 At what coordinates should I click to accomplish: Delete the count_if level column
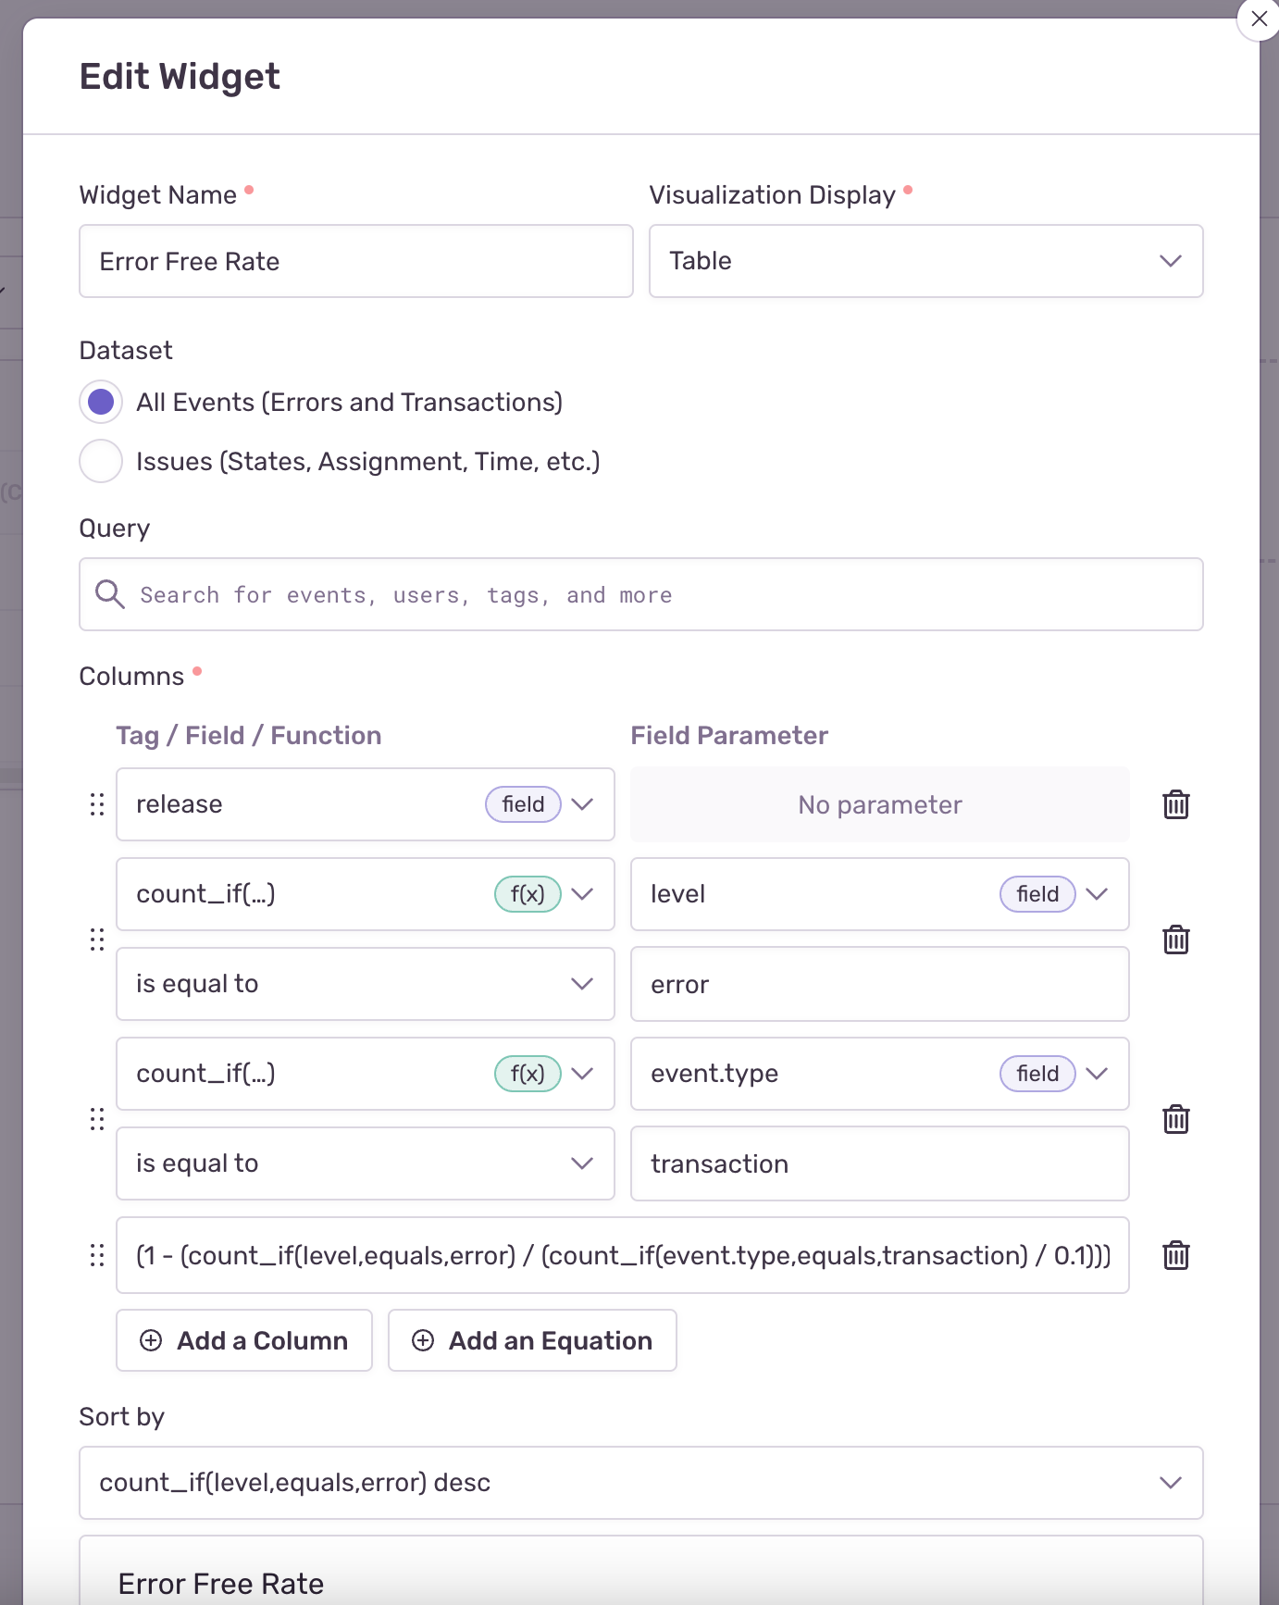coord(1175,939)
